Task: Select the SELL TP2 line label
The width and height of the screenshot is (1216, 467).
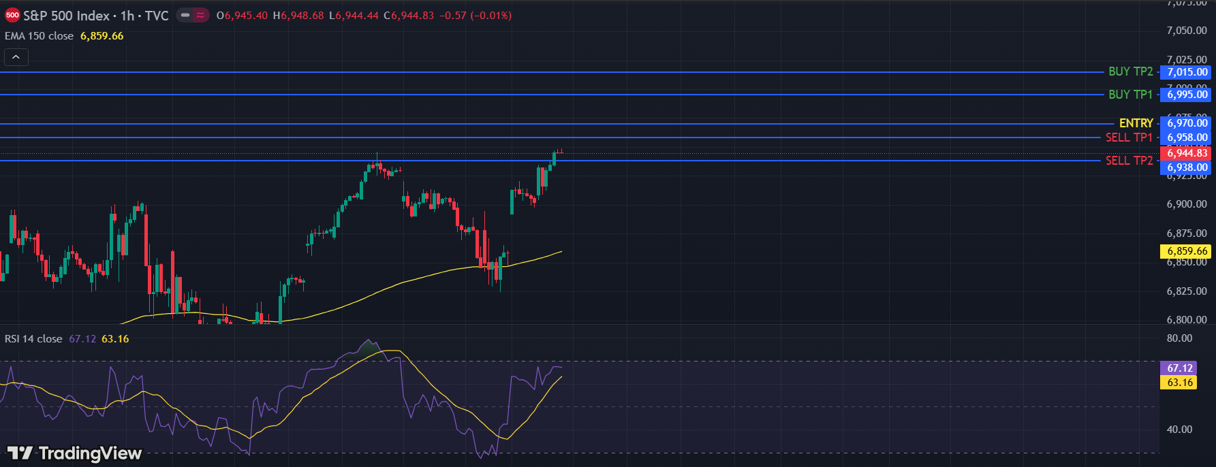Action: click(1129, 161)
